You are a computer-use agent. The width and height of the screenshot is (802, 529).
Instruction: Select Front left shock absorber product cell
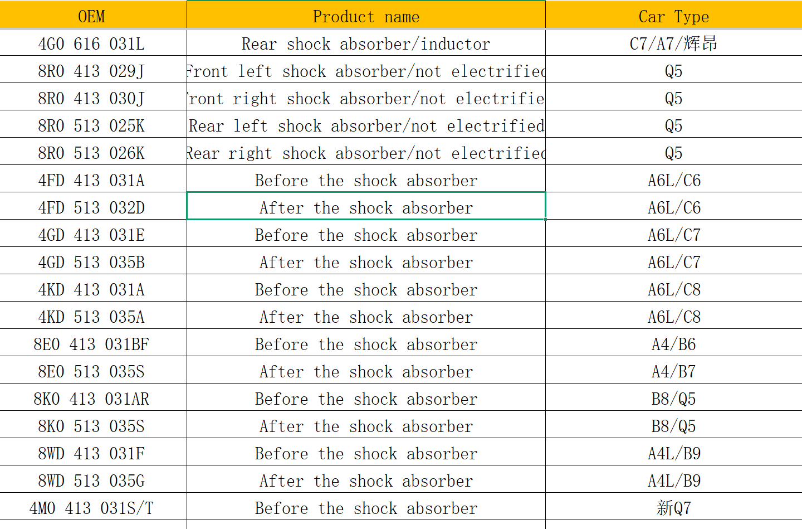(x=366, y=71)
